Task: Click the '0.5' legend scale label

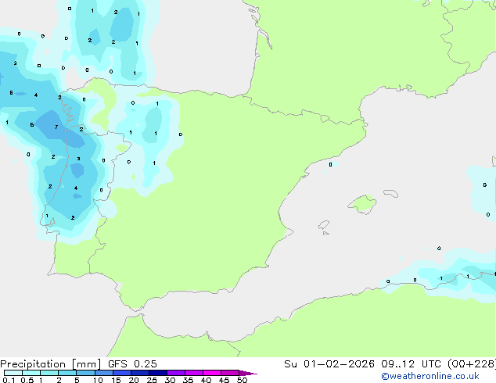Action: [x=27, y=380]
